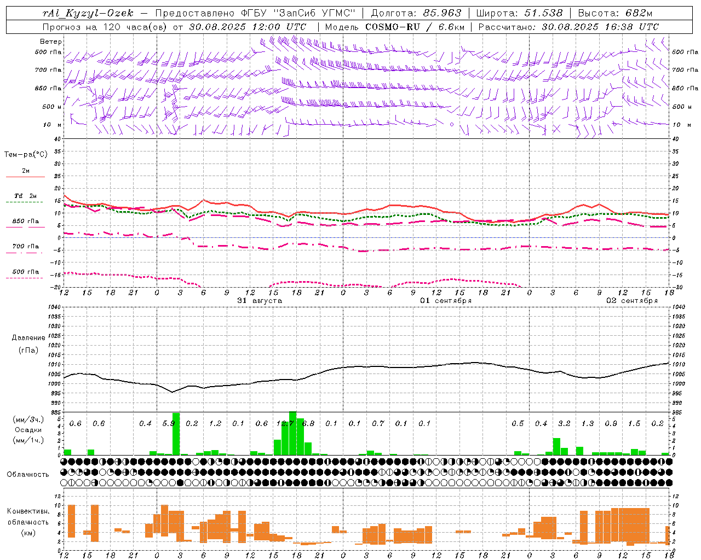Click the station name rAl_Kyzyl-Ozek

click(x=88, y=13)
